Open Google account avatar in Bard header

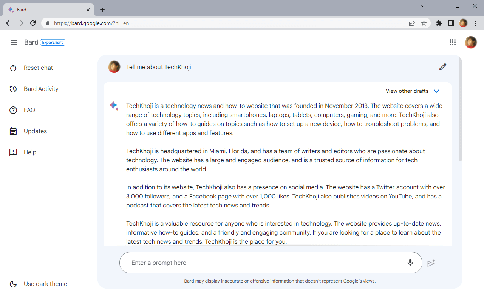471,42
